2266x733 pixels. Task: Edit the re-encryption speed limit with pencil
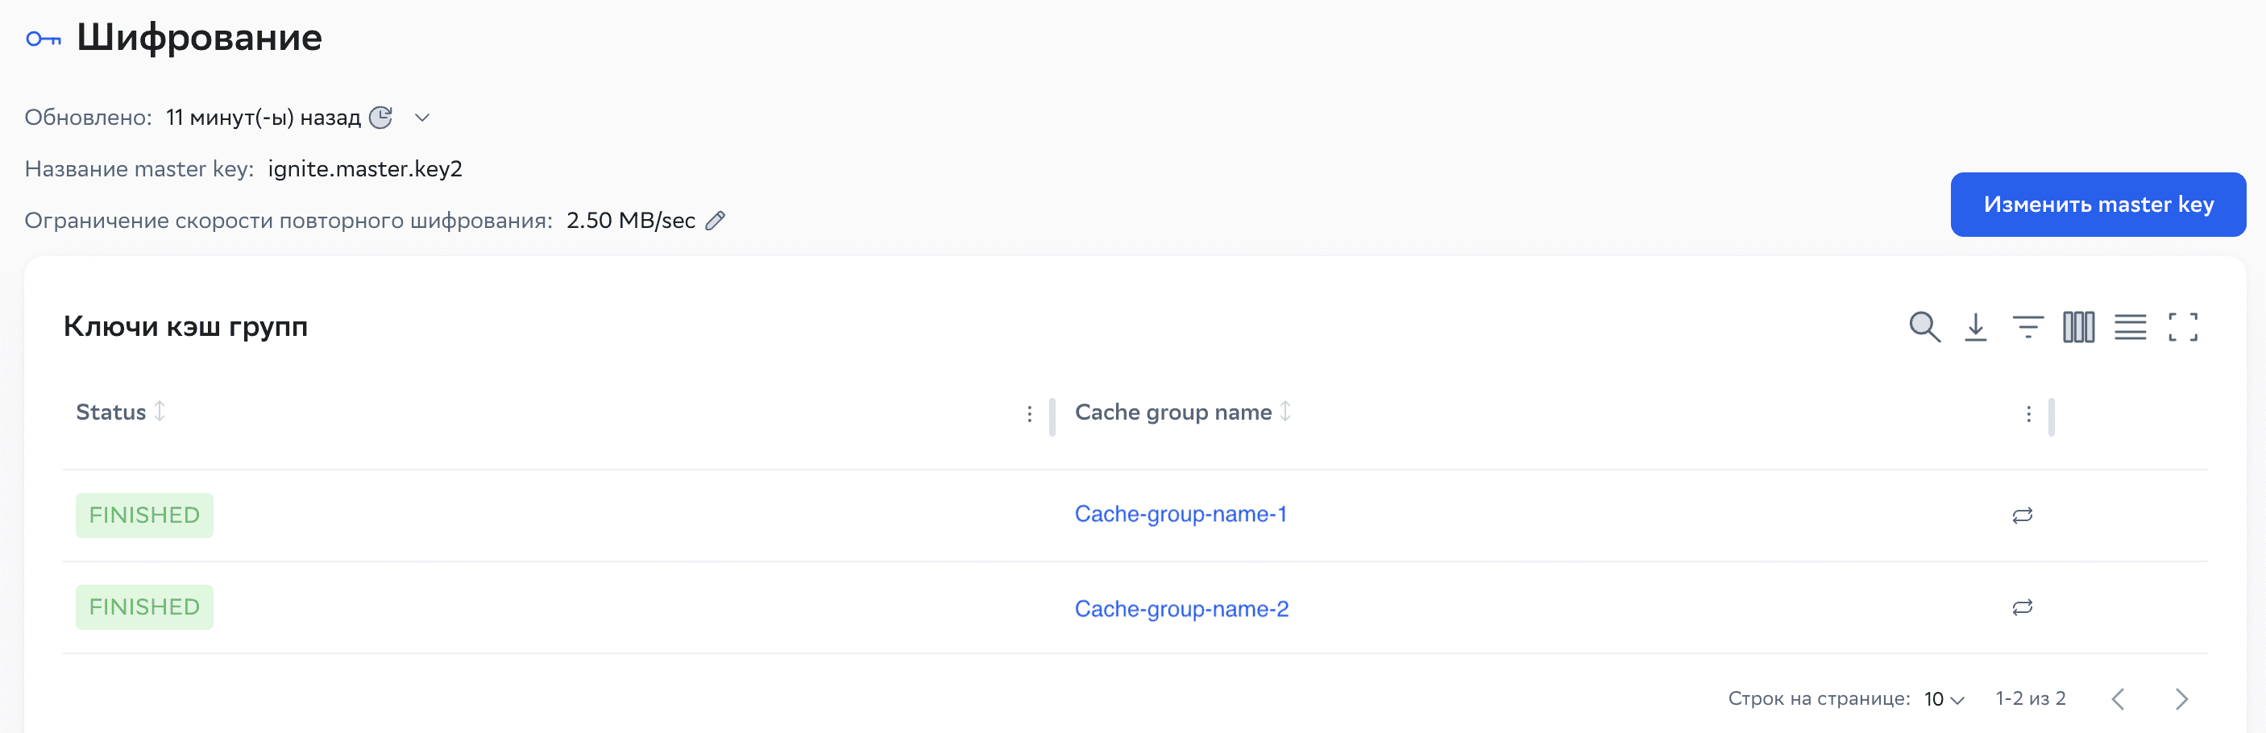tap(715, 221)
